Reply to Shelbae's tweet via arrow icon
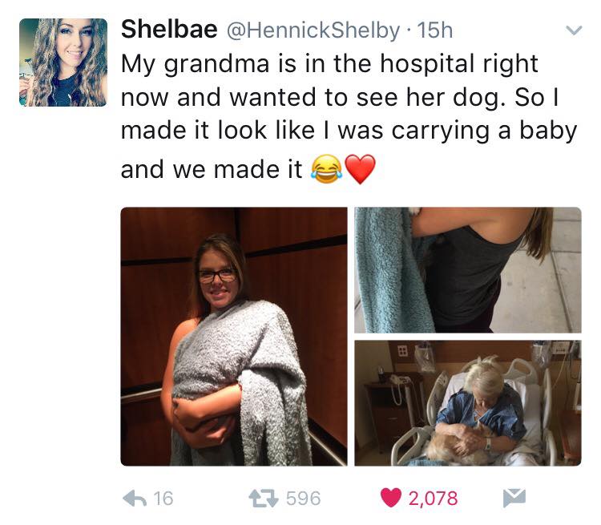Image resolution: width=601 pixels, height=525 pixels. [135, 499]
